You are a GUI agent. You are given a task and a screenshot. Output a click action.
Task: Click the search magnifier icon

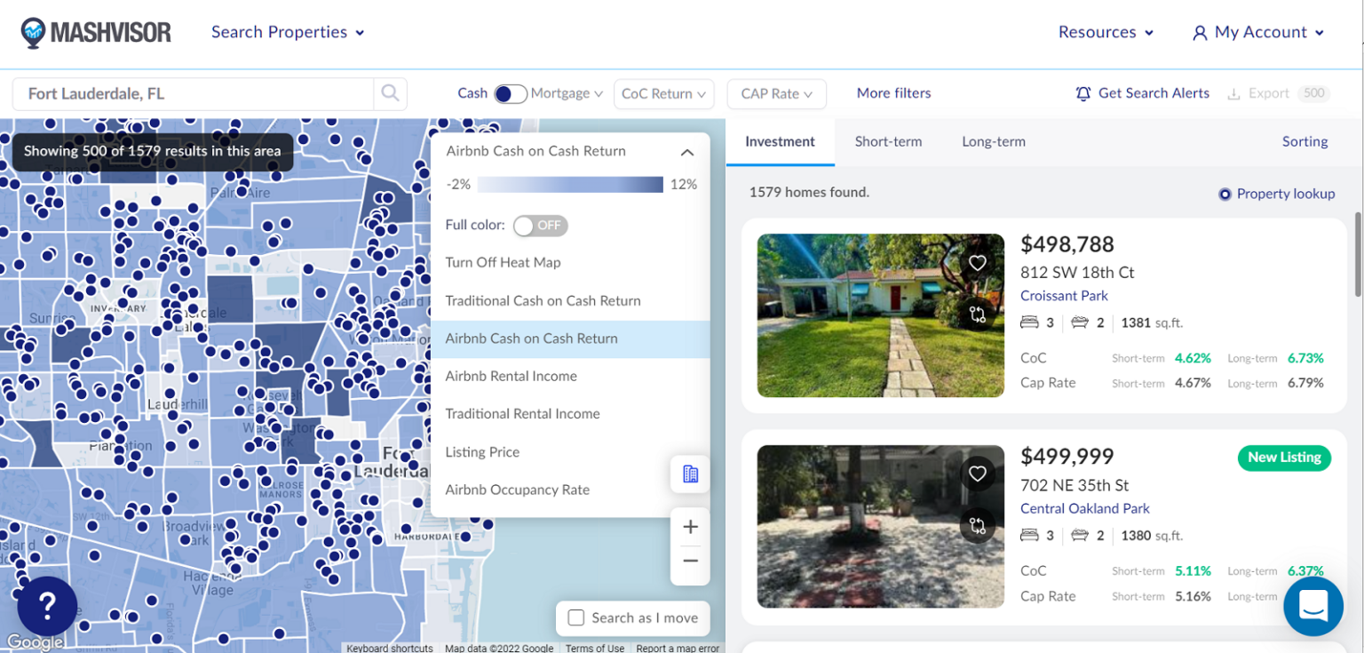[x=390, y=93]
